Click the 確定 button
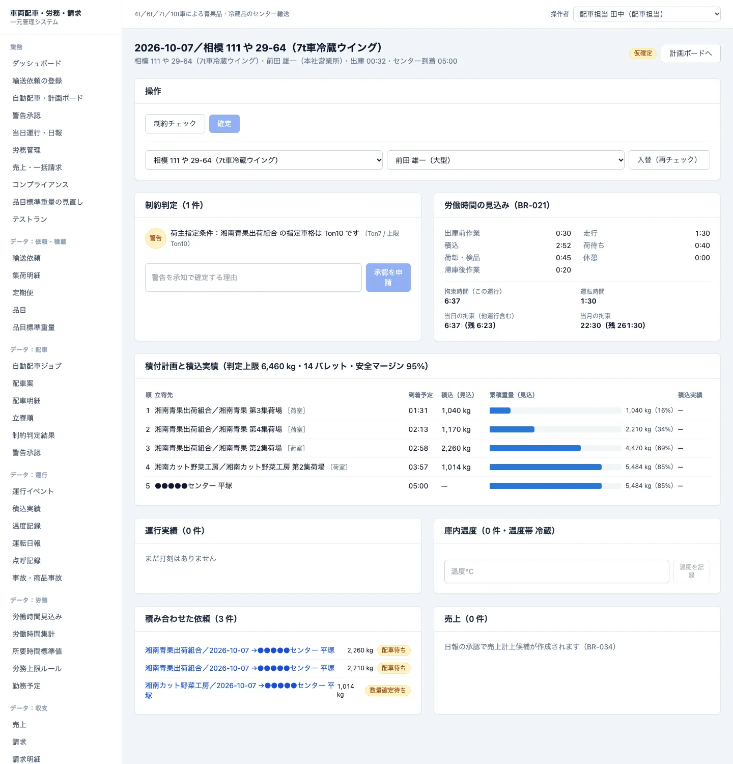733x764 pixels. (x=224, y=124)
